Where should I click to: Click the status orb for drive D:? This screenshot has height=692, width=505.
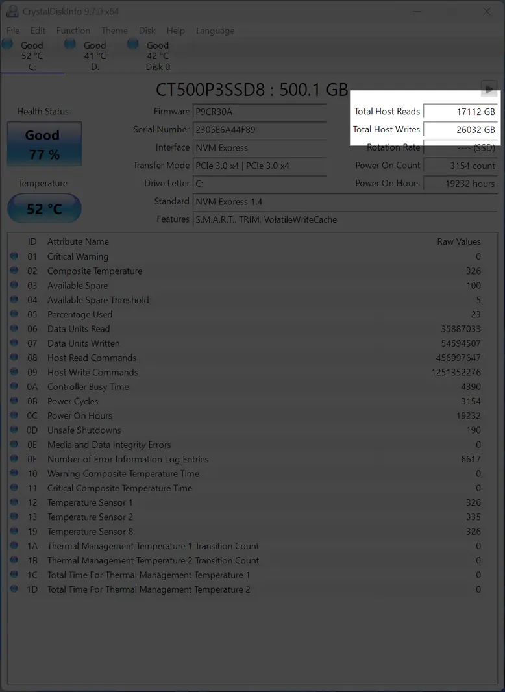click(x=70, y=45)
